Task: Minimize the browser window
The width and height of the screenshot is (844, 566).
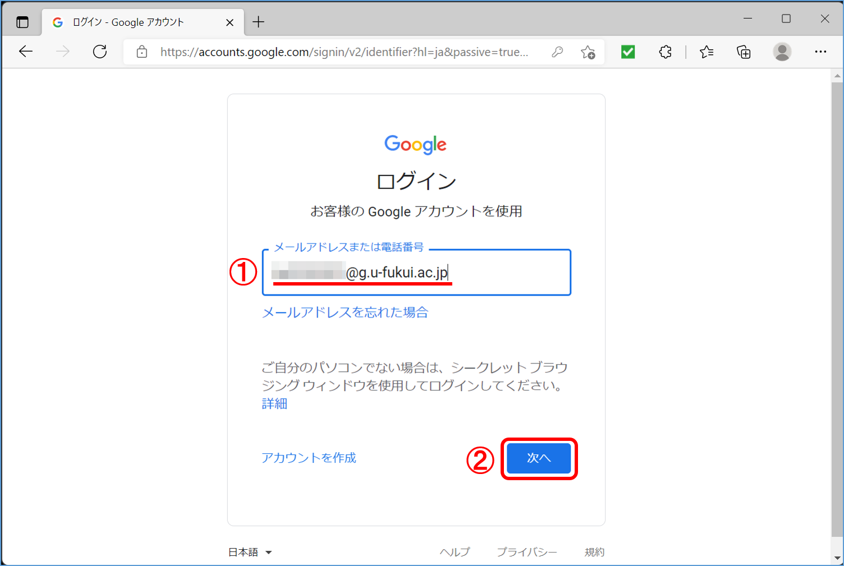Action: coord(747,19)
